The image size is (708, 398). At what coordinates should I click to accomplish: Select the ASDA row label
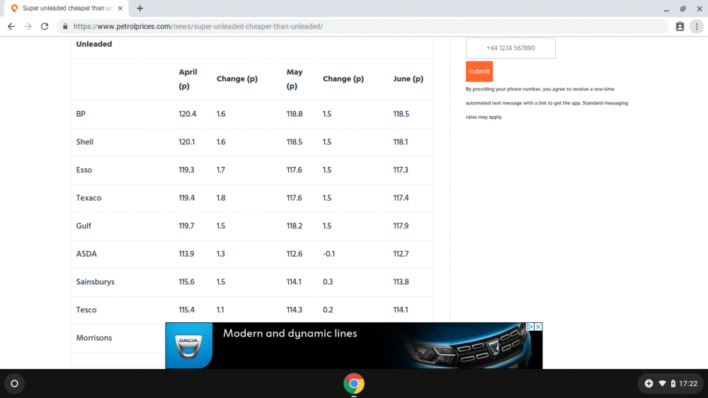86,254
